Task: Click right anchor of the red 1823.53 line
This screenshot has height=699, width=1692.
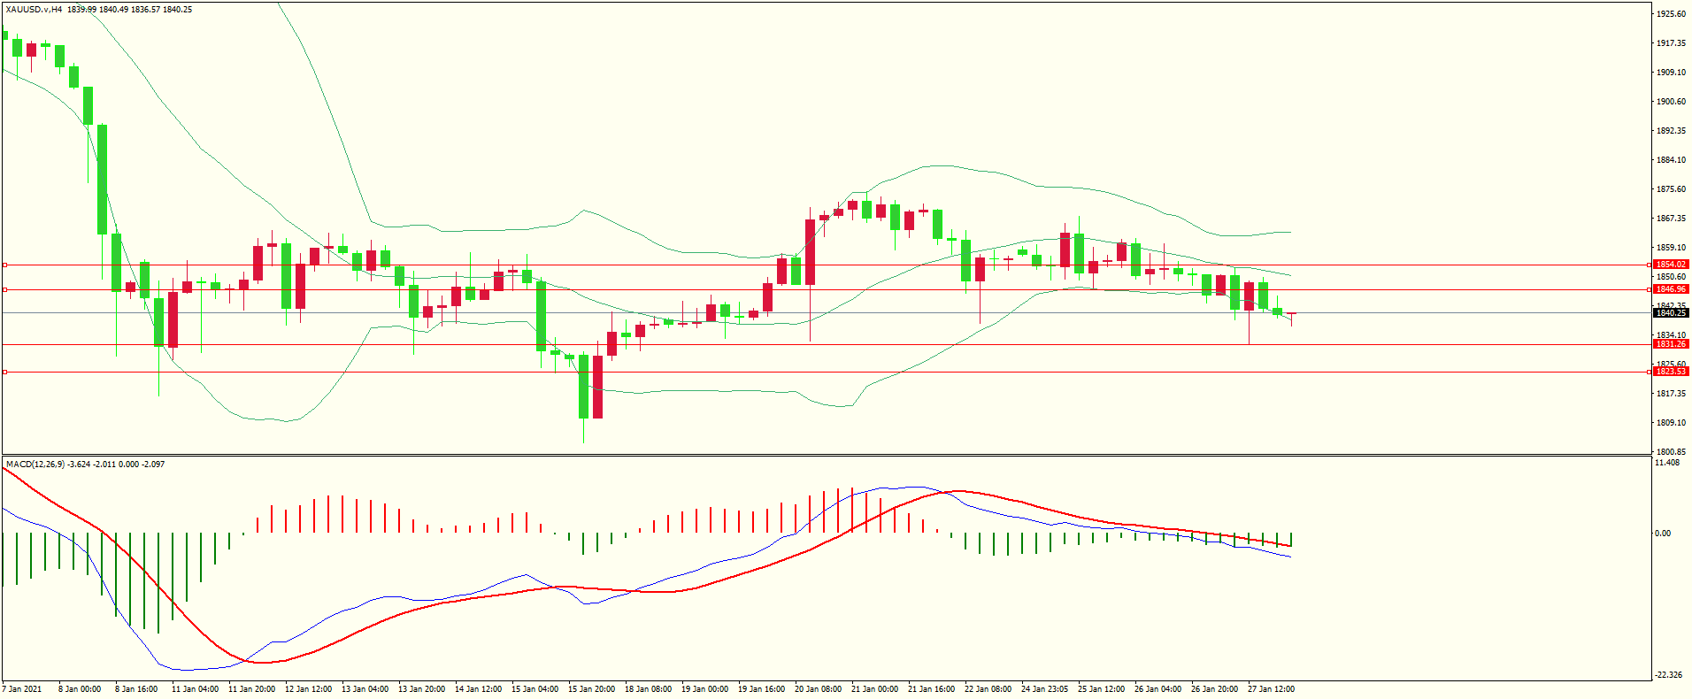Action: point(1649,373)
